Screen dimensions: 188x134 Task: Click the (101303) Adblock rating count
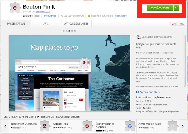[x=68, y=128]
